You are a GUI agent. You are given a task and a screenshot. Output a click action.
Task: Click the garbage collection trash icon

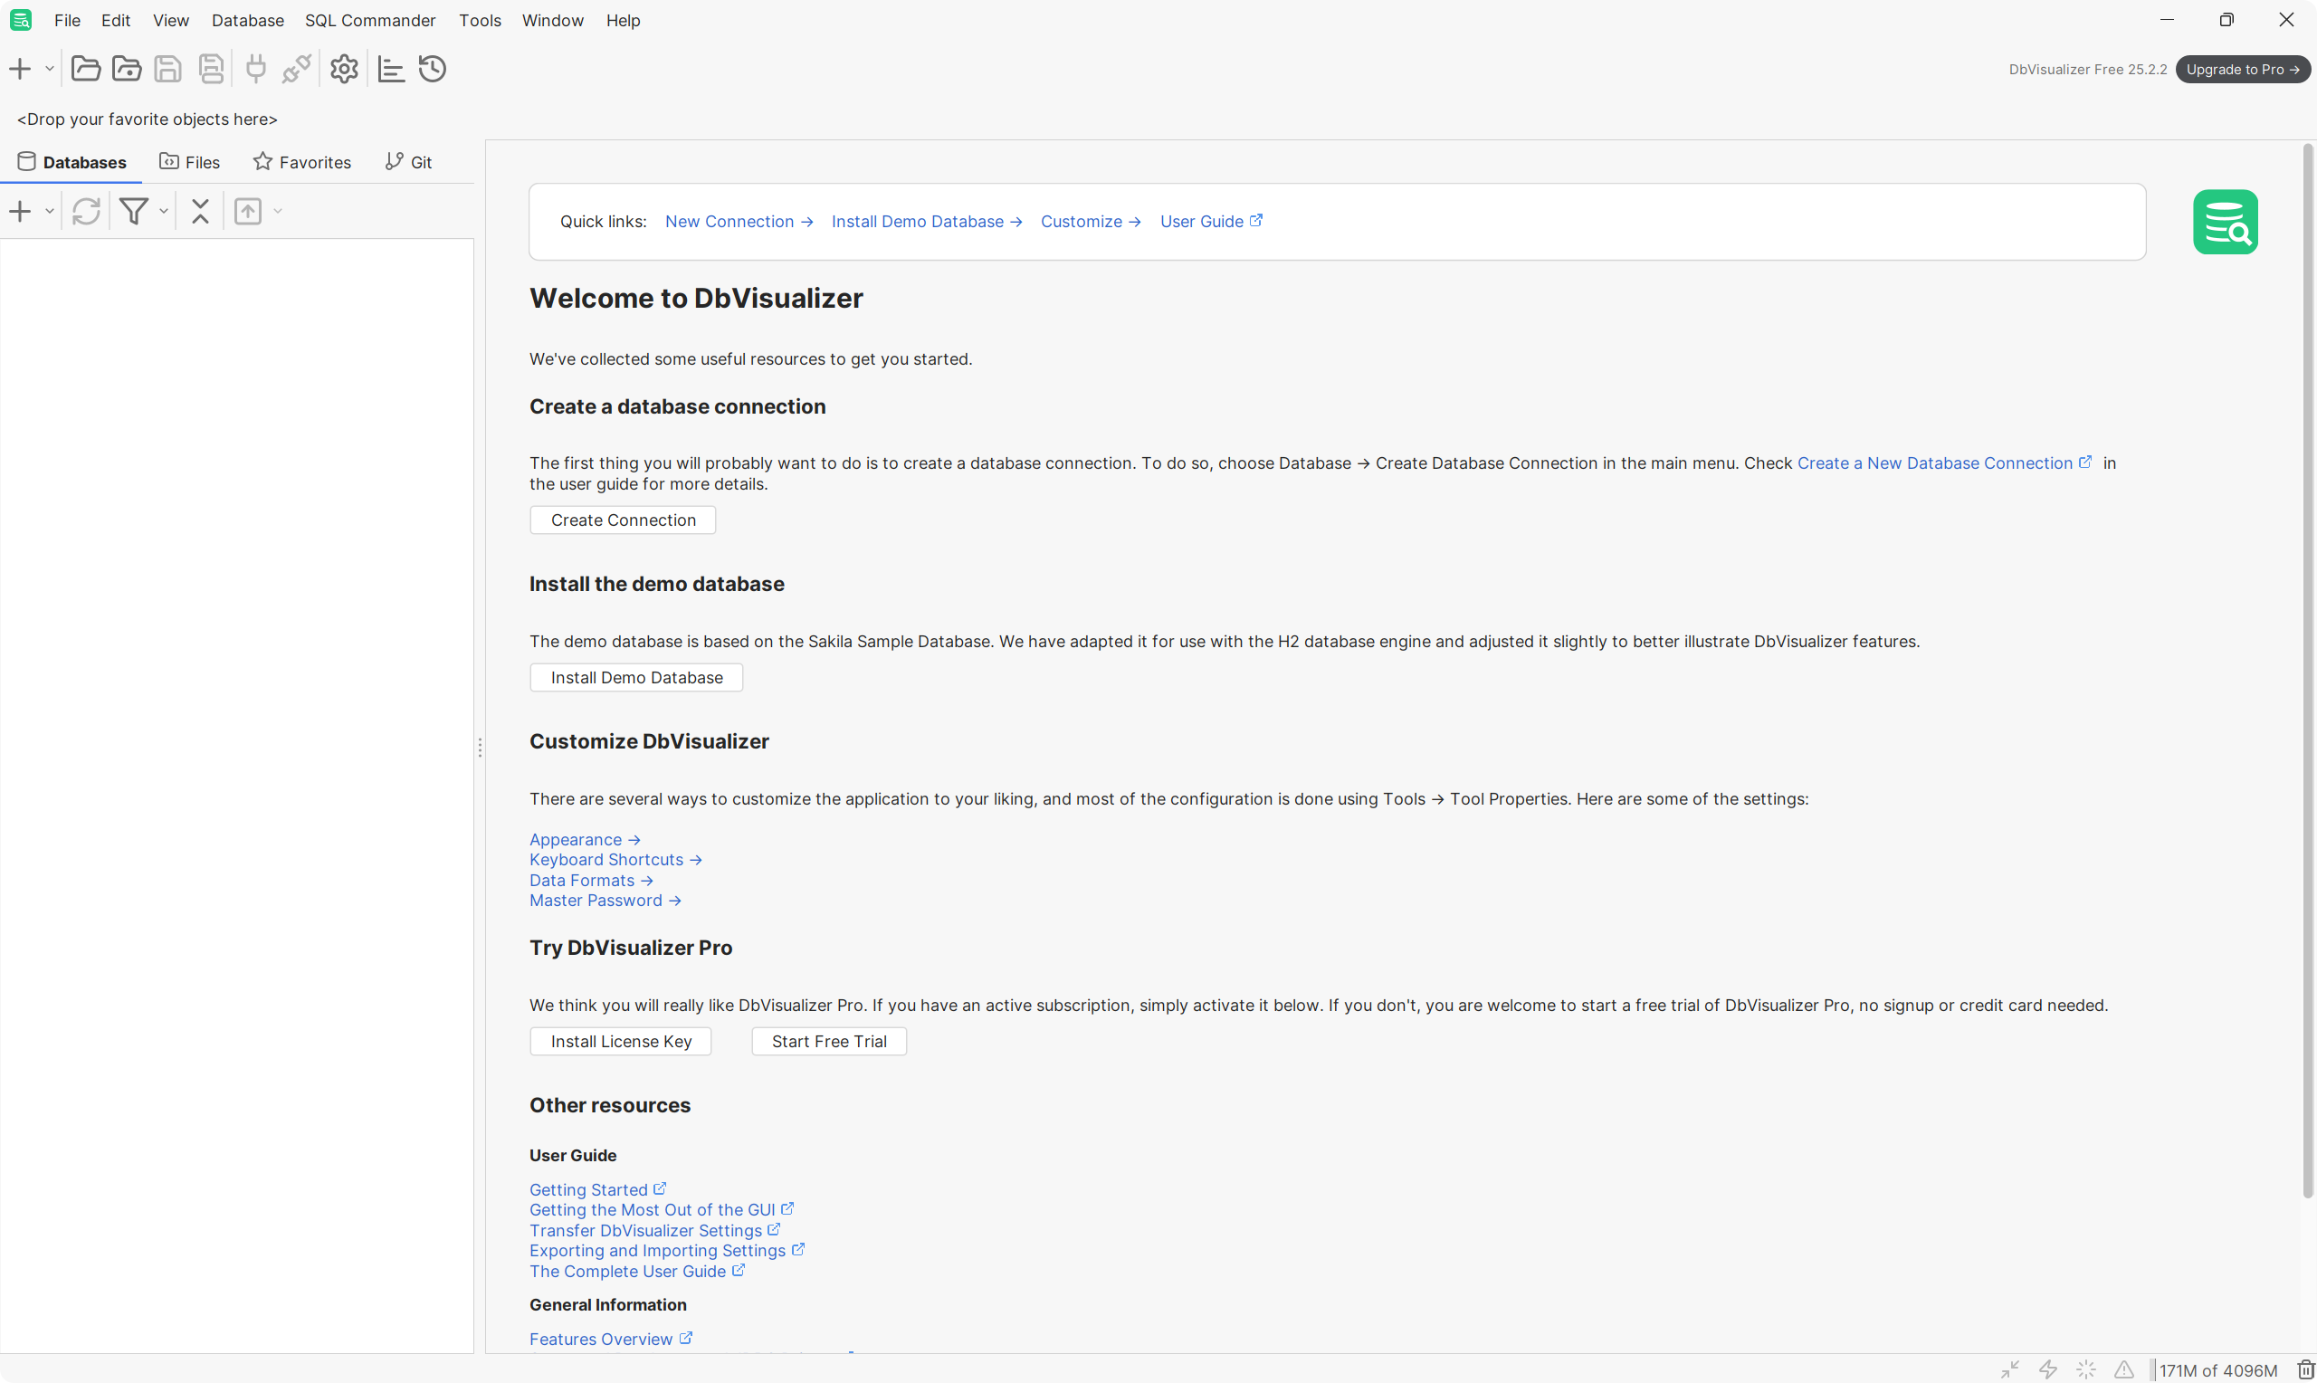2307,1369
